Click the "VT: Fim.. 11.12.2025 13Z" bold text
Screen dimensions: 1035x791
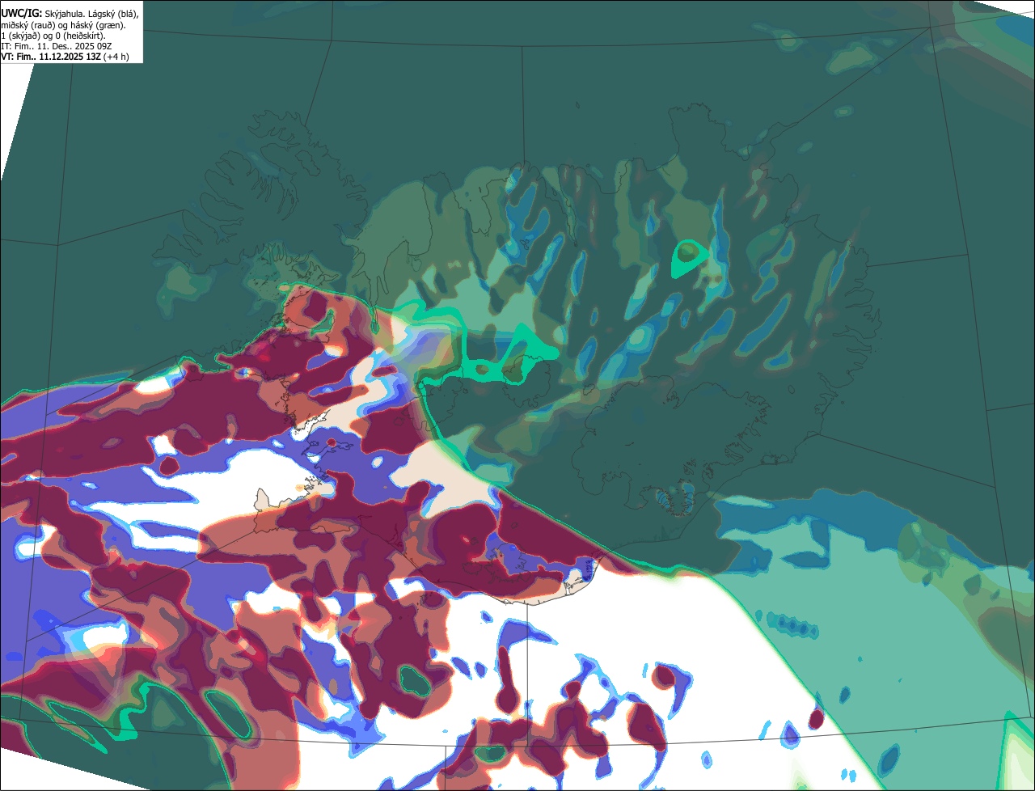click(51, 57)
